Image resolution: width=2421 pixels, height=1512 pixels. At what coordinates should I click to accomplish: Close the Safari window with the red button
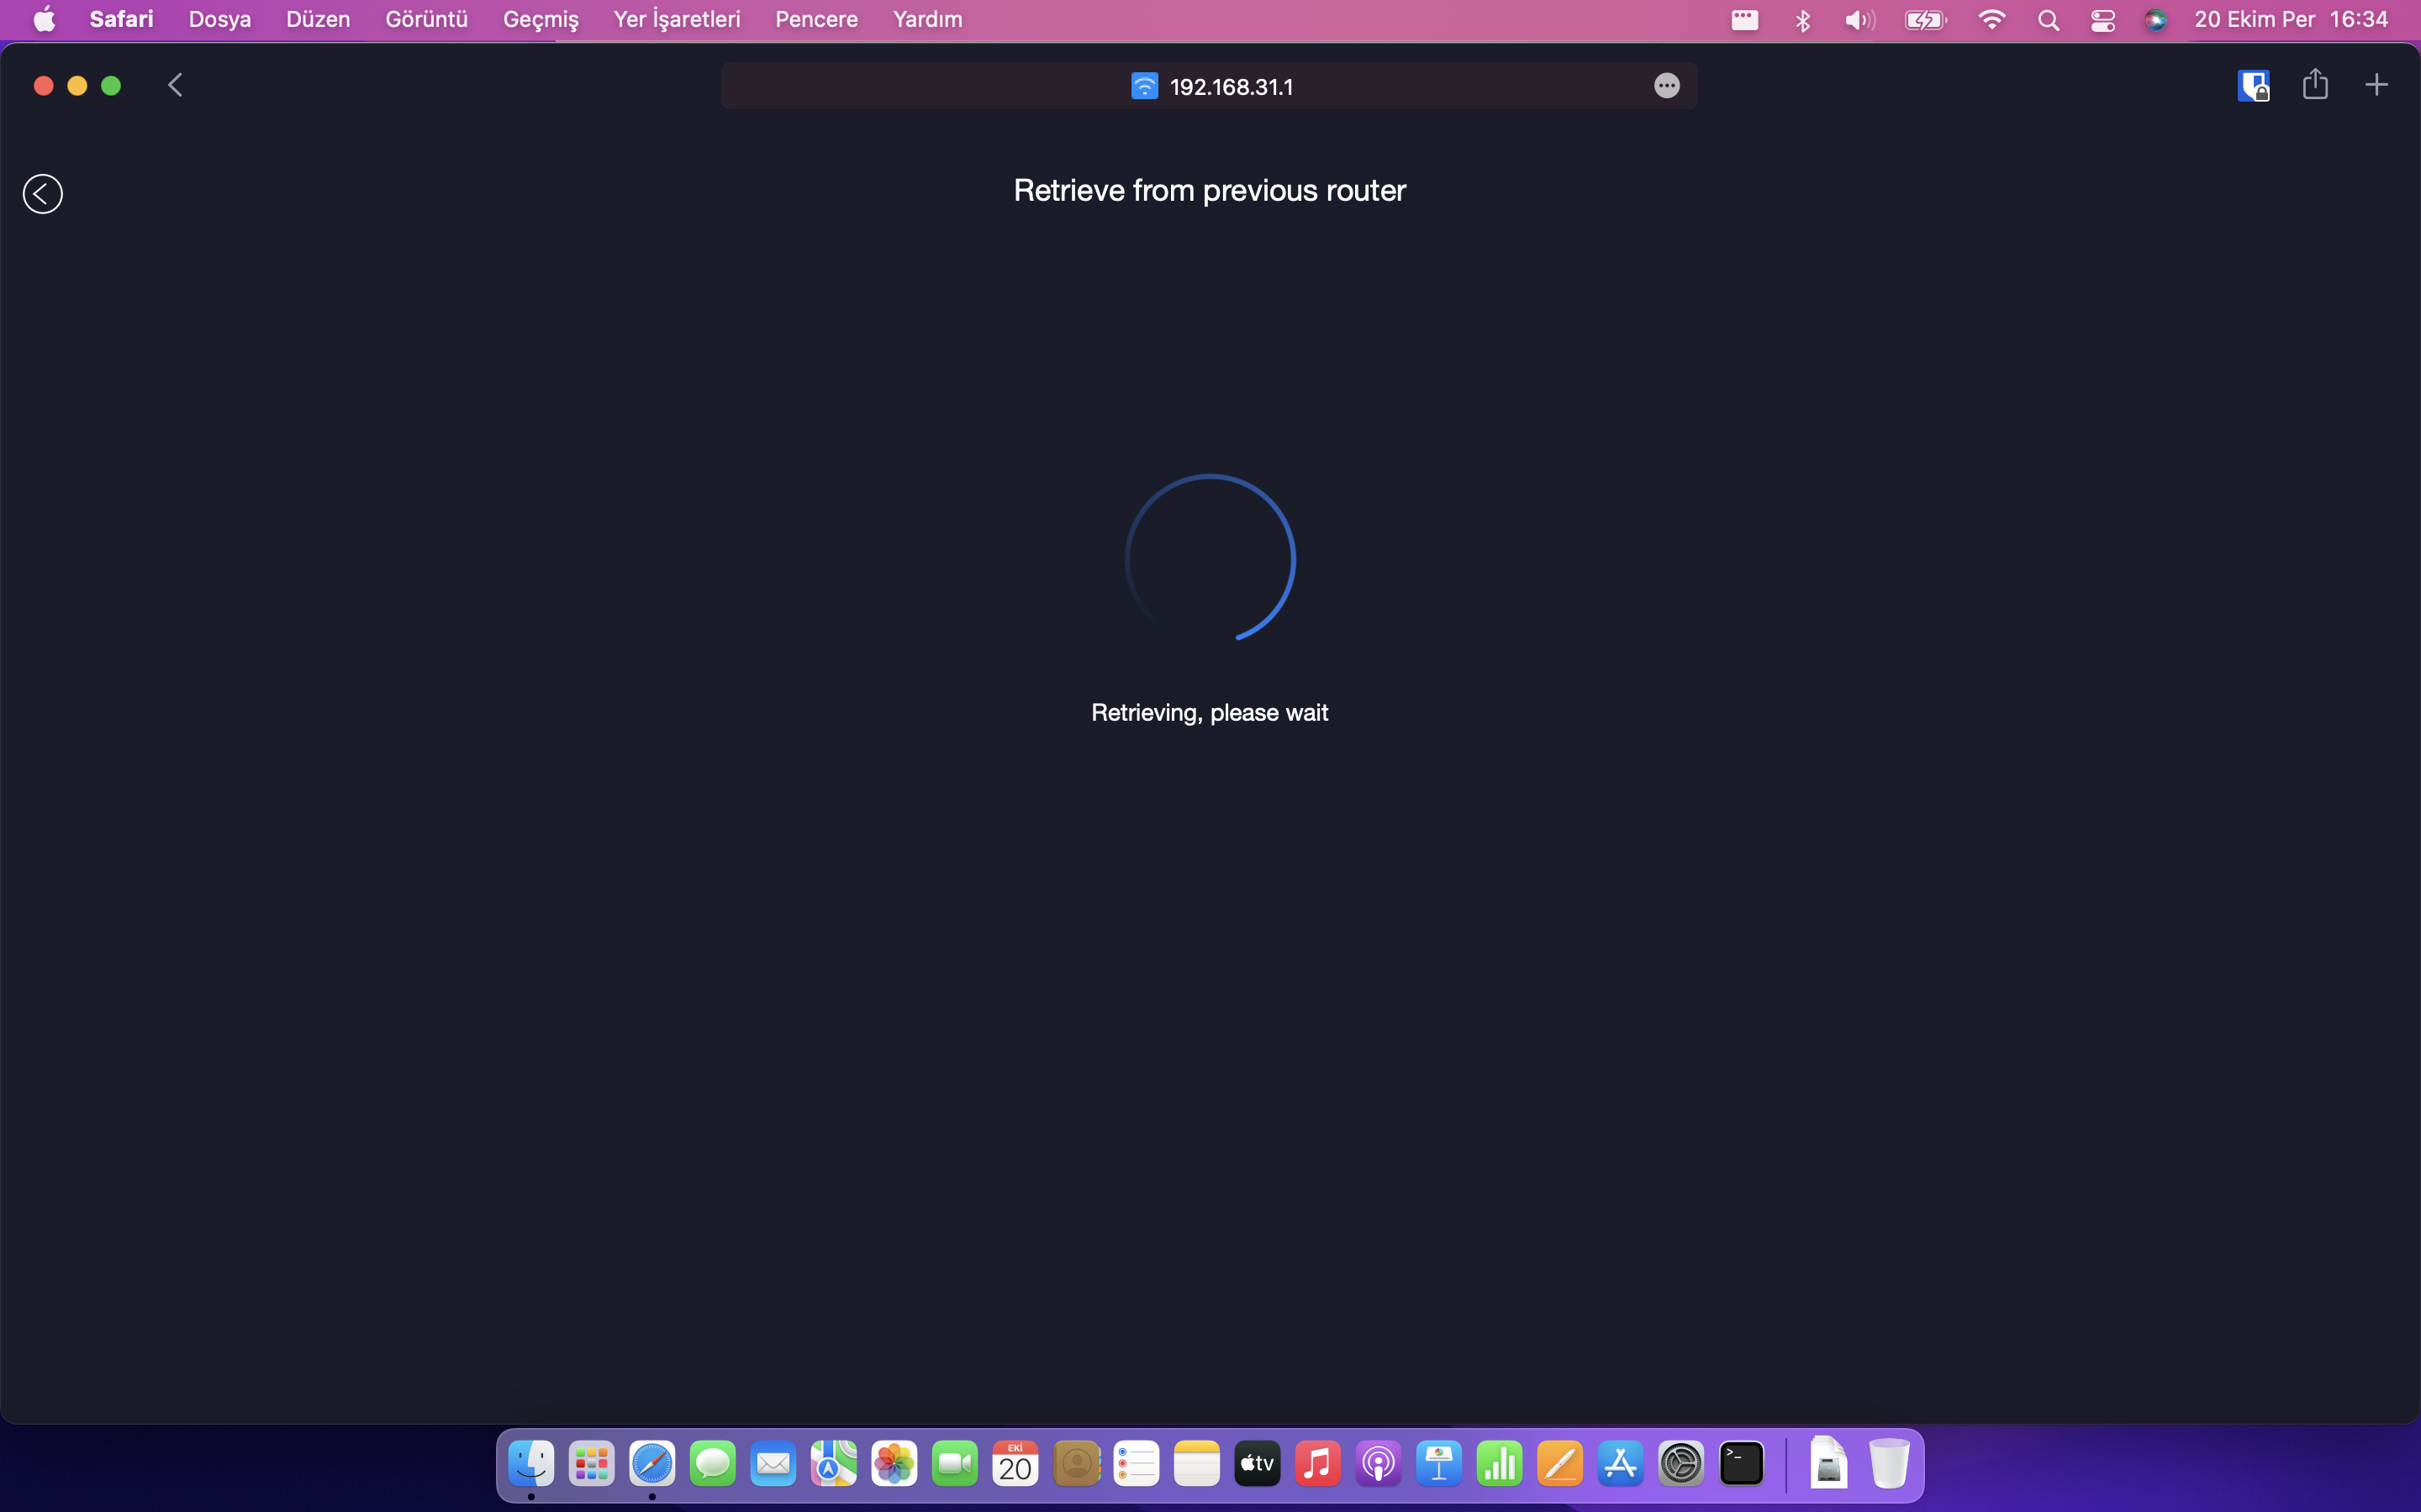tap(43, 86)
